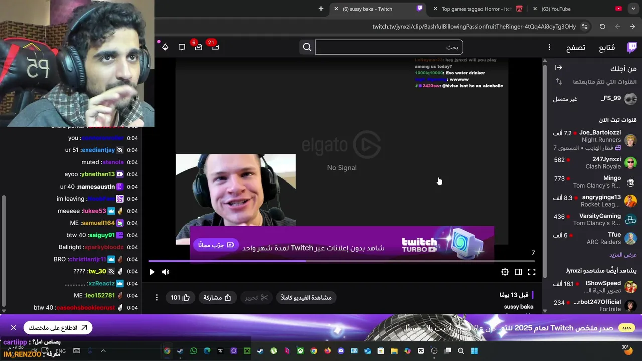Open the مُتابع following menu item
The height and width of the screenshot is (361, 642).
pyautogui.click(x=607, y=48)
